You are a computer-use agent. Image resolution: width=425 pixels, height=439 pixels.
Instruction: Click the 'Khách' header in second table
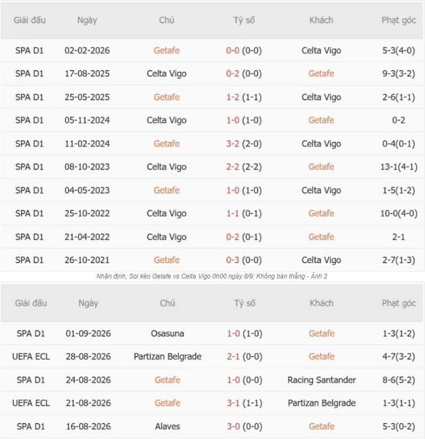point(321,303)
